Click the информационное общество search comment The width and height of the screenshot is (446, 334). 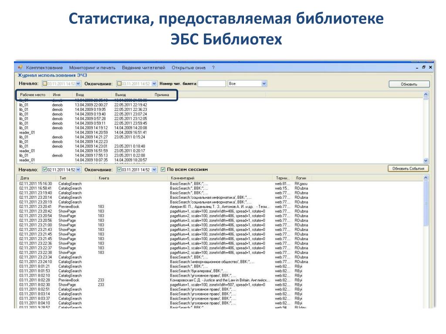point(212,262)
